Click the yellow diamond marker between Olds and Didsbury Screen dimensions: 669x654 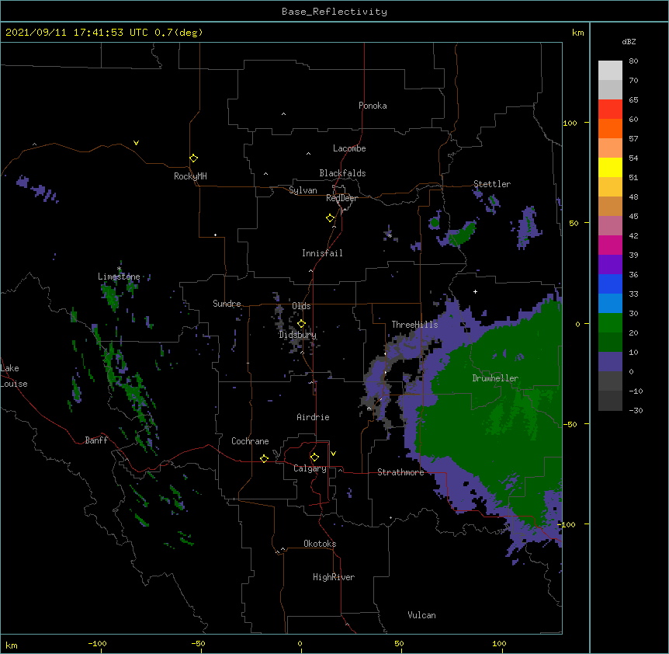(301, 324)
